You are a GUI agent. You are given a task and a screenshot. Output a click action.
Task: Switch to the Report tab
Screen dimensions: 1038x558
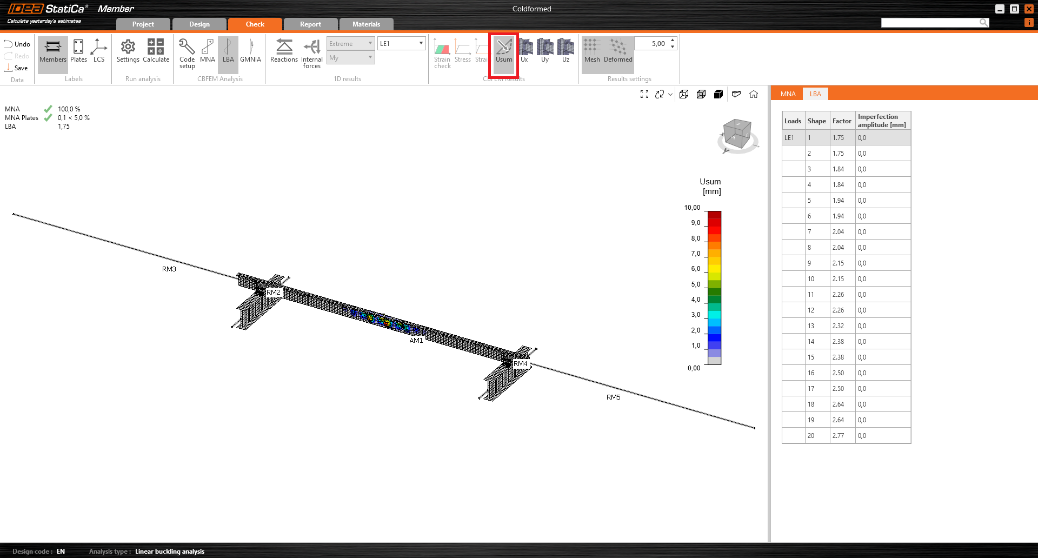click(310, 24)
